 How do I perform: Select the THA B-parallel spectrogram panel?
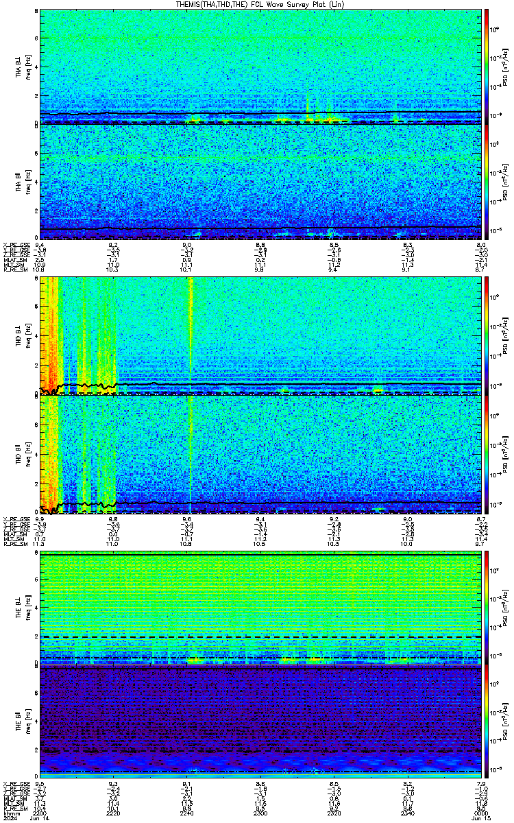(260, 182)
